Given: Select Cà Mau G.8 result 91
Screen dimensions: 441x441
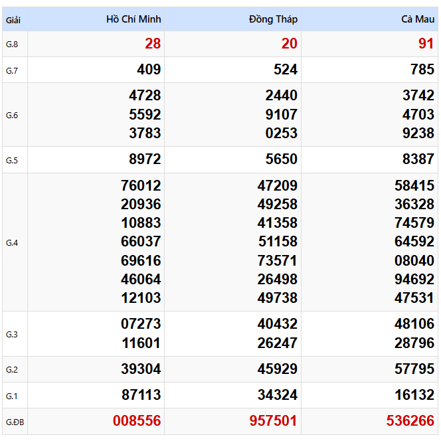Looking at the screenshot, I should [x=426, y=44].
